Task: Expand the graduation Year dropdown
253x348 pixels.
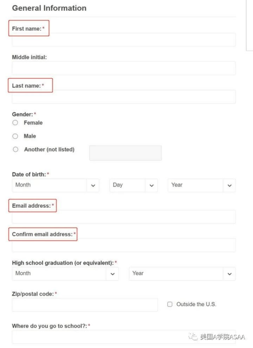Action: (182, 274)
